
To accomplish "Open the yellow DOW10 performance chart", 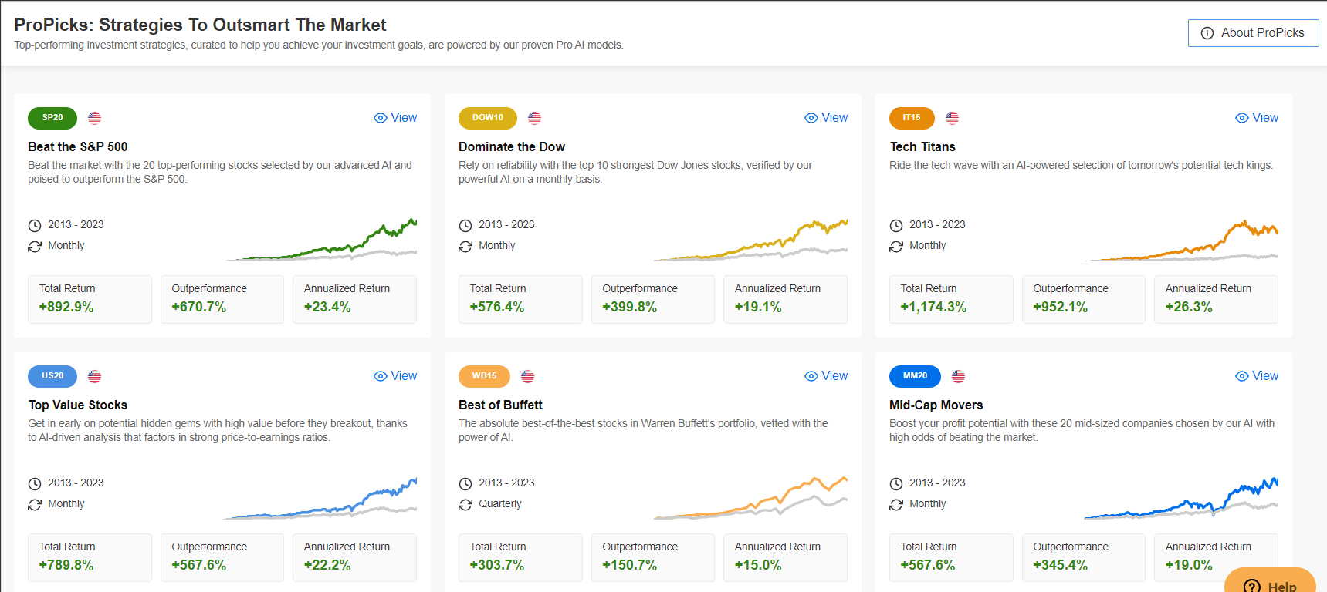I will pos(750,240).
